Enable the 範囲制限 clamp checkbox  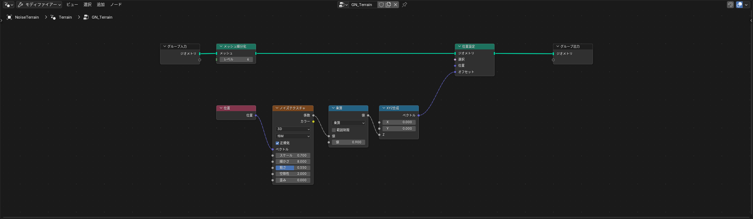334,130
